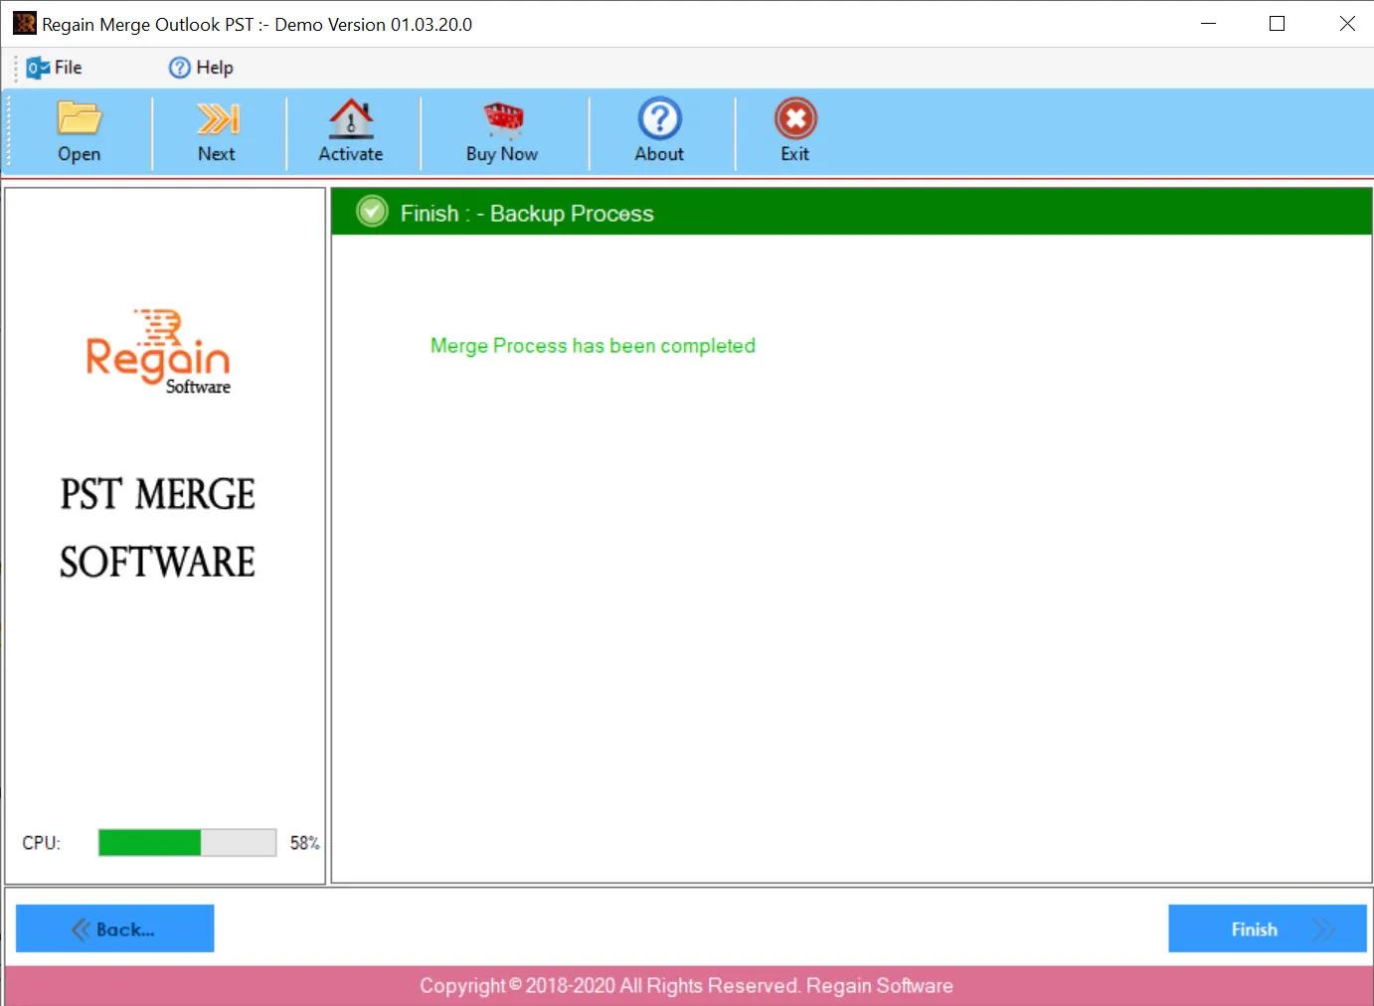Click the Finish button
This screenshot has width=1374, height=1006.
(x=1268, y=928)
